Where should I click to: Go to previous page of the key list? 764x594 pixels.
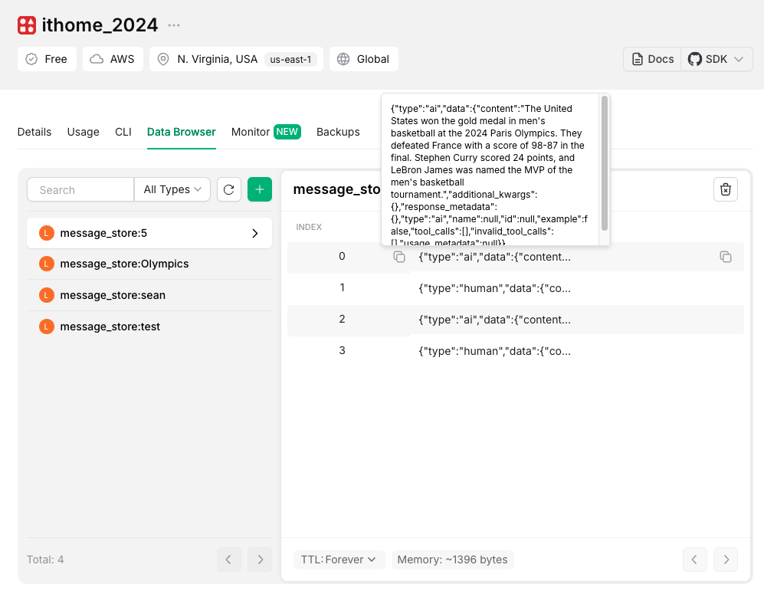229,560
